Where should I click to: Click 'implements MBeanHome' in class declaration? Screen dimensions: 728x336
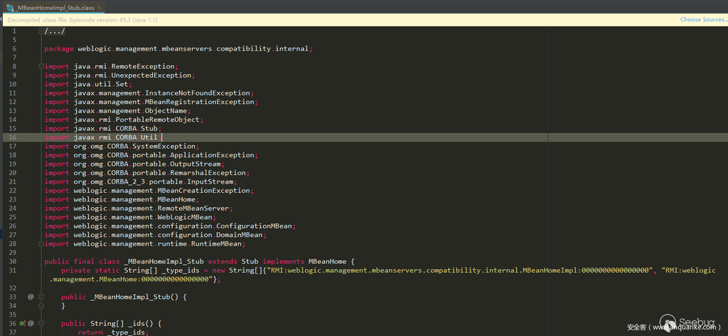[x=304, y=261]
